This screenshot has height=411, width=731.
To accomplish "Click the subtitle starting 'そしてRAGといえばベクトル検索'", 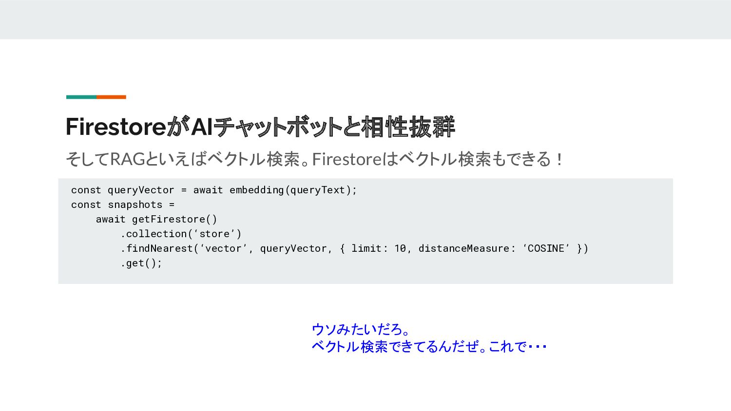I will pyautogui.click(x=315, y=159).
